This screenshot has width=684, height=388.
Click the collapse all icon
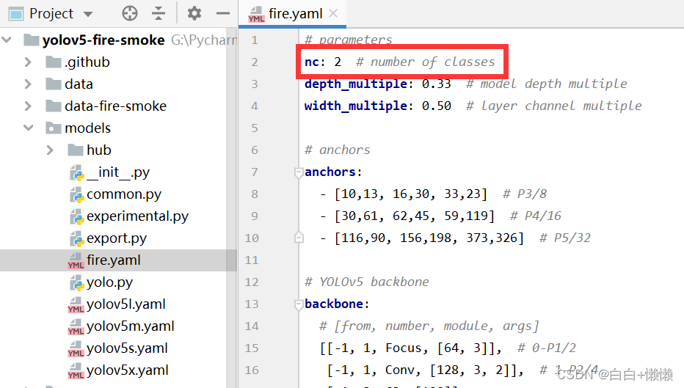click(159, 13)
